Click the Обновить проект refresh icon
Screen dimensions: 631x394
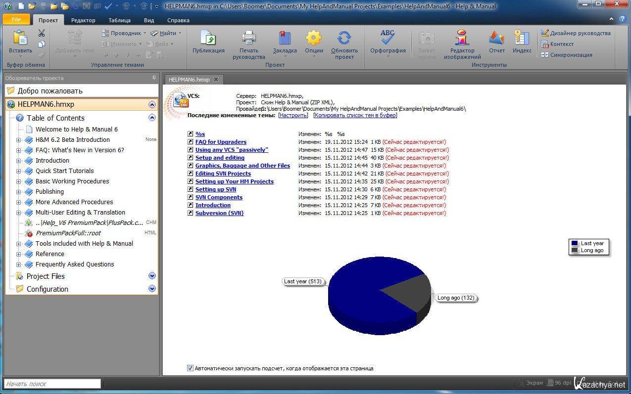coord(344,39)
